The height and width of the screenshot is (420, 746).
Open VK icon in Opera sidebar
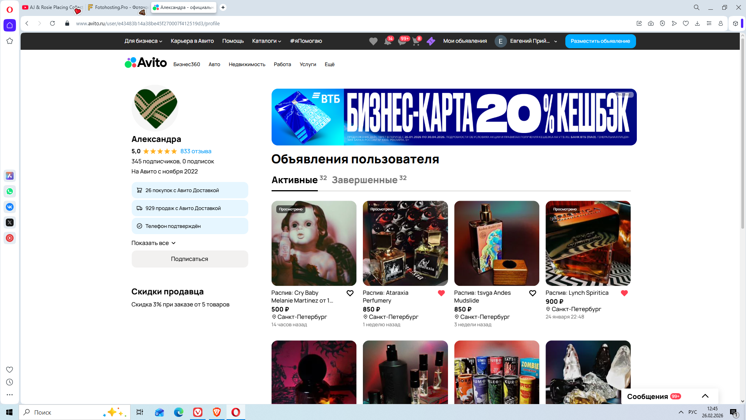click(x=10, y=207)
